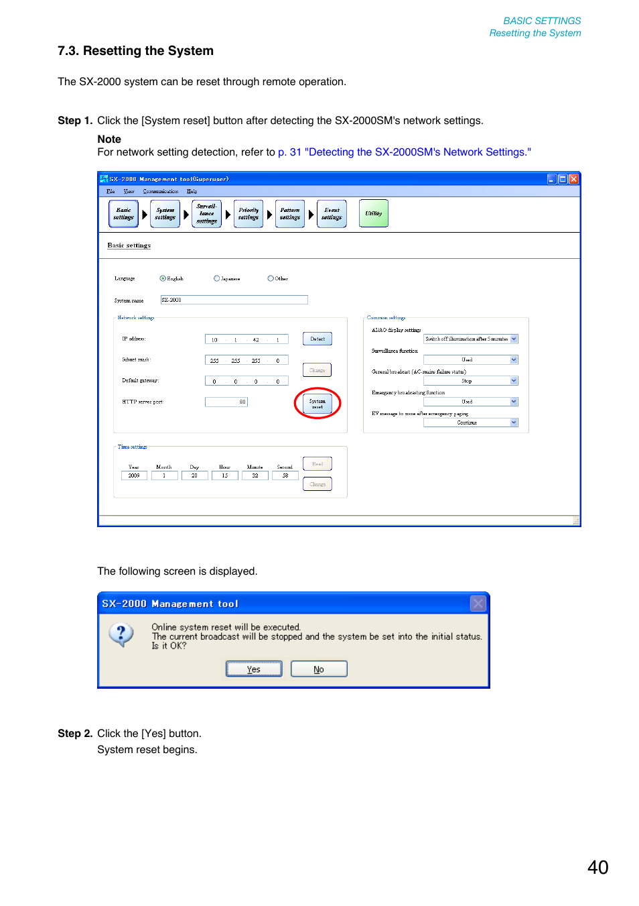Viewport: 639px width, 906px height.
Task: Click the System name input field
Action: (234, 300)
